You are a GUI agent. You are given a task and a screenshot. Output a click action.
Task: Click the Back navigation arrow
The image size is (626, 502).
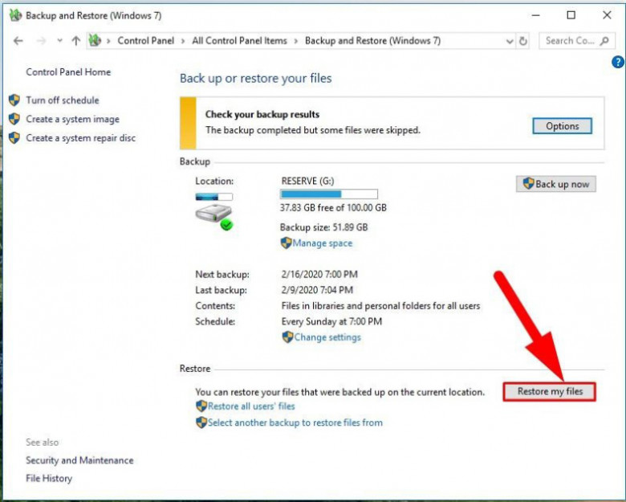pos(18,41)
